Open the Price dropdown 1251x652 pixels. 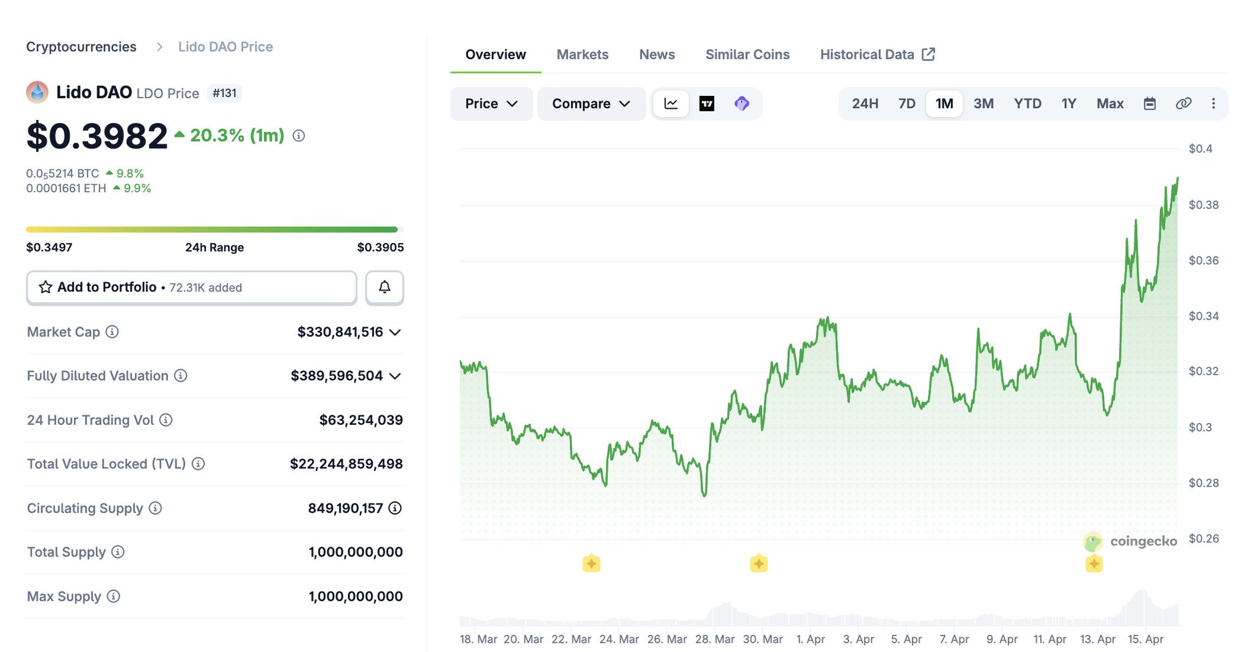[x=491, y=104]
